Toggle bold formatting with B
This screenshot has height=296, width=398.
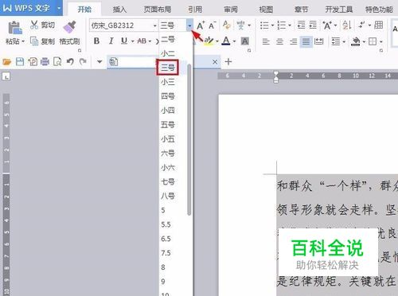click(96, 41)
